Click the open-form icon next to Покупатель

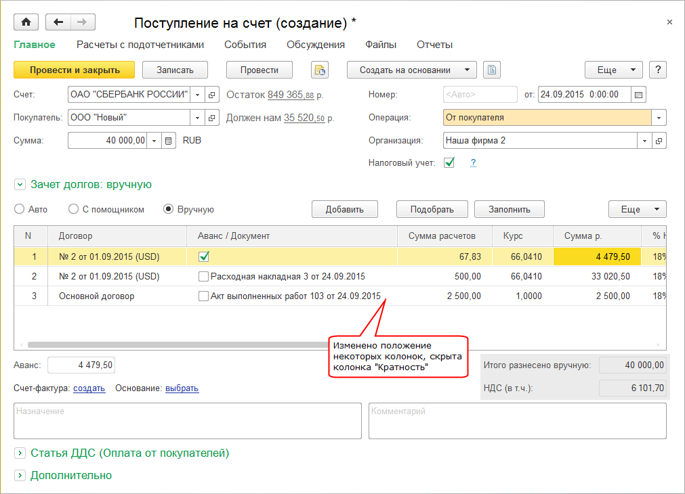coord(212,118)
